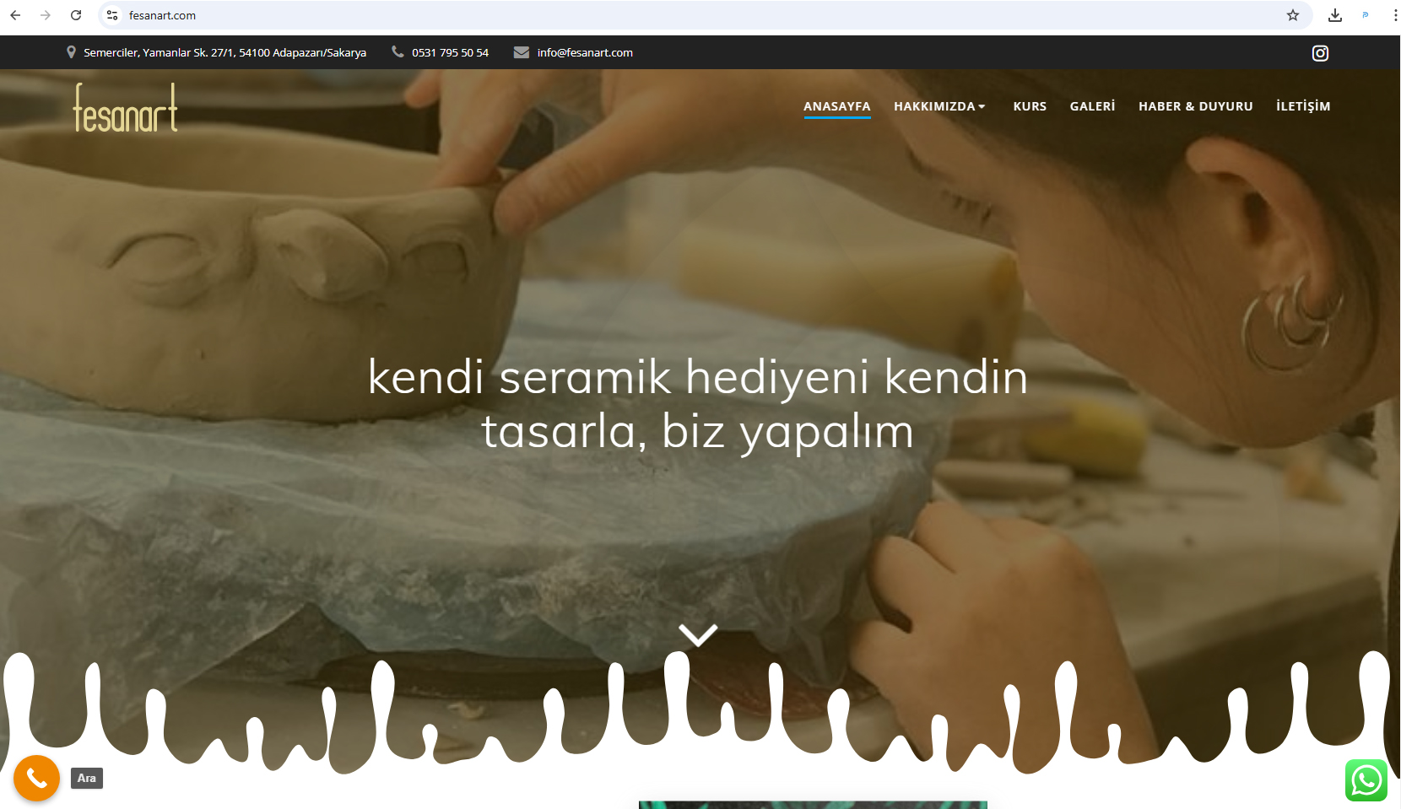Viewport: 1401px width, 809px height.
Task: Open the Instagram icon link
Action: [x=1320, y=53]
